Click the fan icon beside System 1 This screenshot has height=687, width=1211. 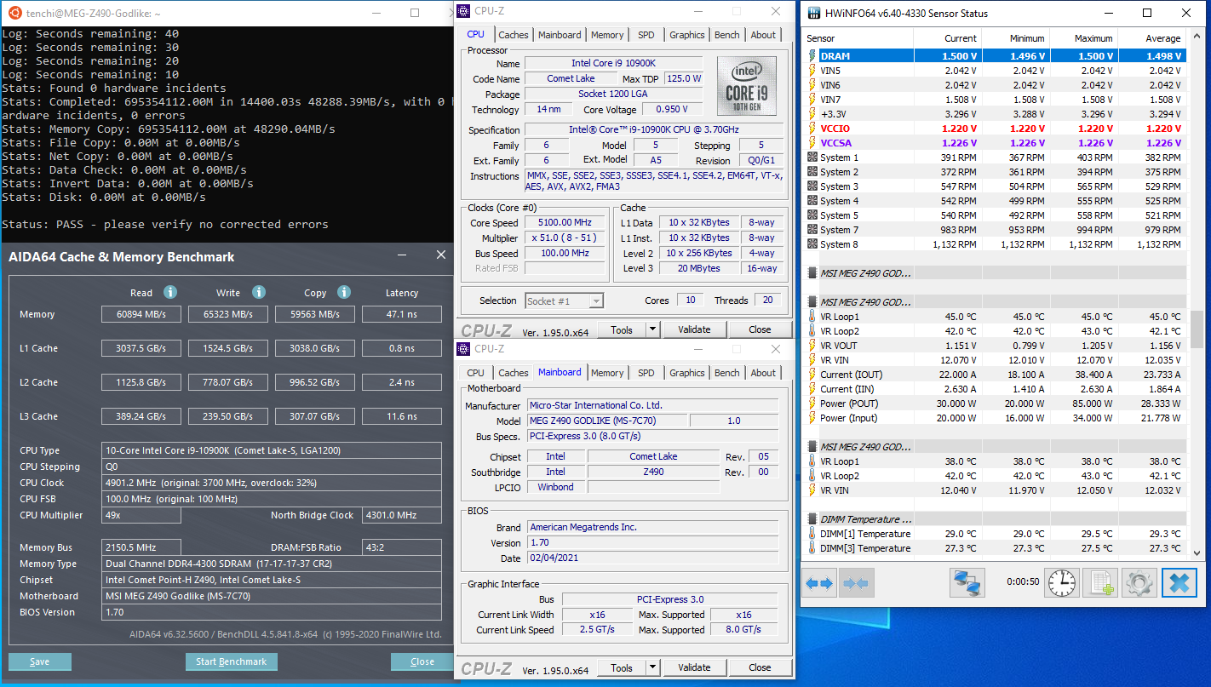812,157
